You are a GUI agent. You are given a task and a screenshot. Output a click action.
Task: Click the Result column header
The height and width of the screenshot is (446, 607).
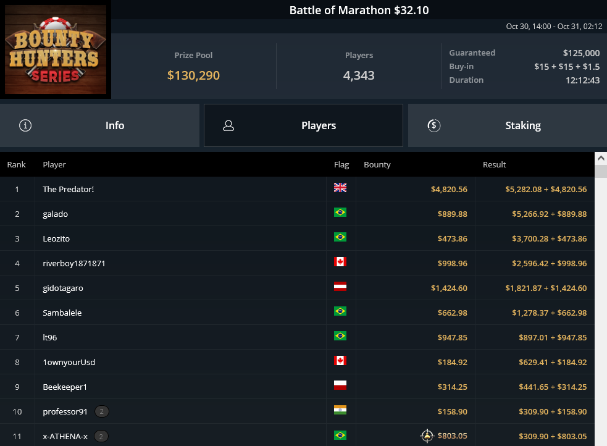[x=494, y=164]
